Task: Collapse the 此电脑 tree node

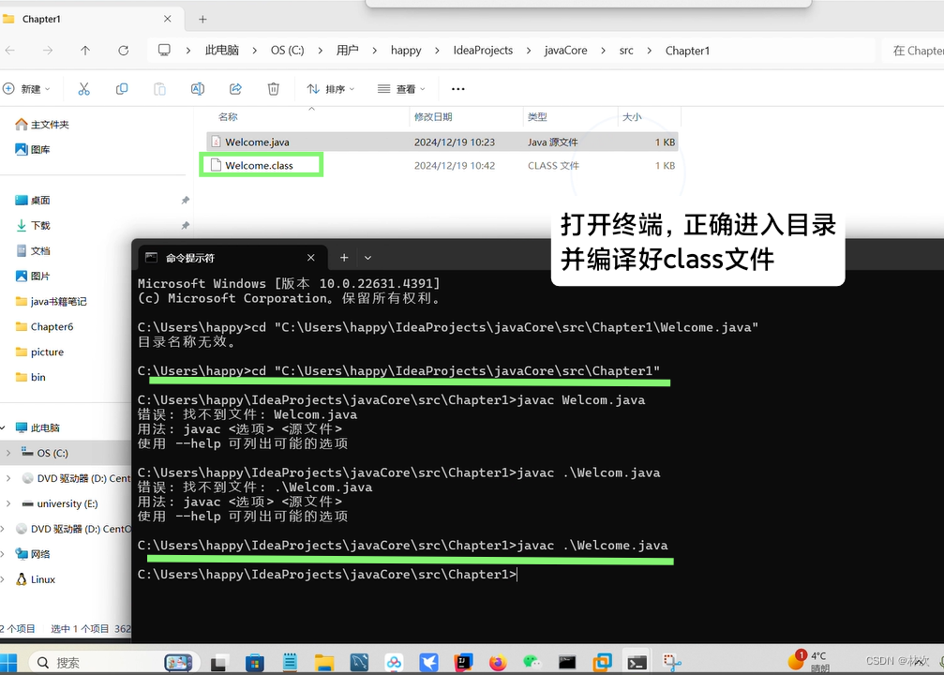Action: pos(3,428)
